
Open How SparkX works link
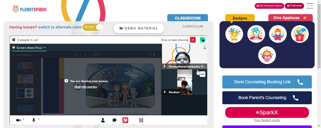point(267,120)
